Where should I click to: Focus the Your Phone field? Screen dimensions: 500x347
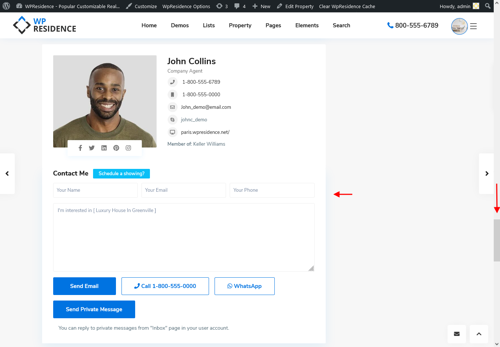point(272,190)
